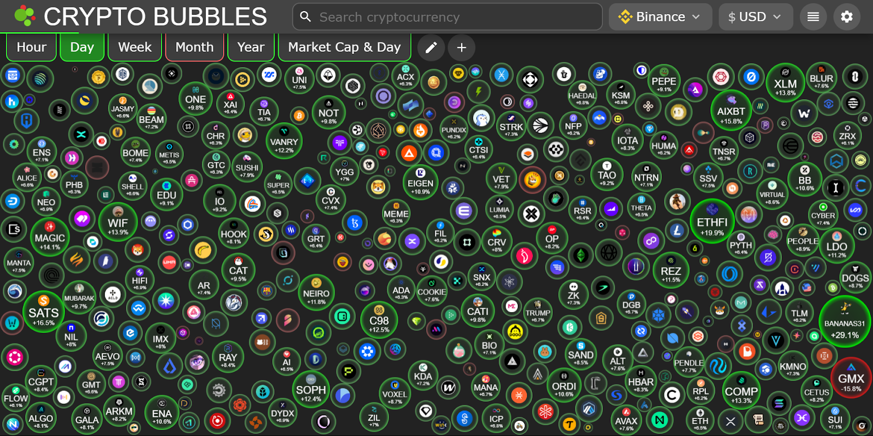Select the SATS bubble
873x436 pixels.
[44, 312]
